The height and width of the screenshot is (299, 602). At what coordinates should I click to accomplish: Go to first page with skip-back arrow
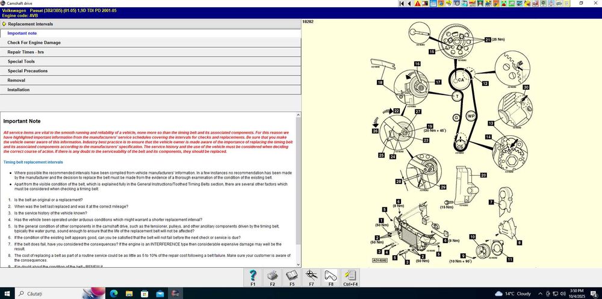pos(402,4)
